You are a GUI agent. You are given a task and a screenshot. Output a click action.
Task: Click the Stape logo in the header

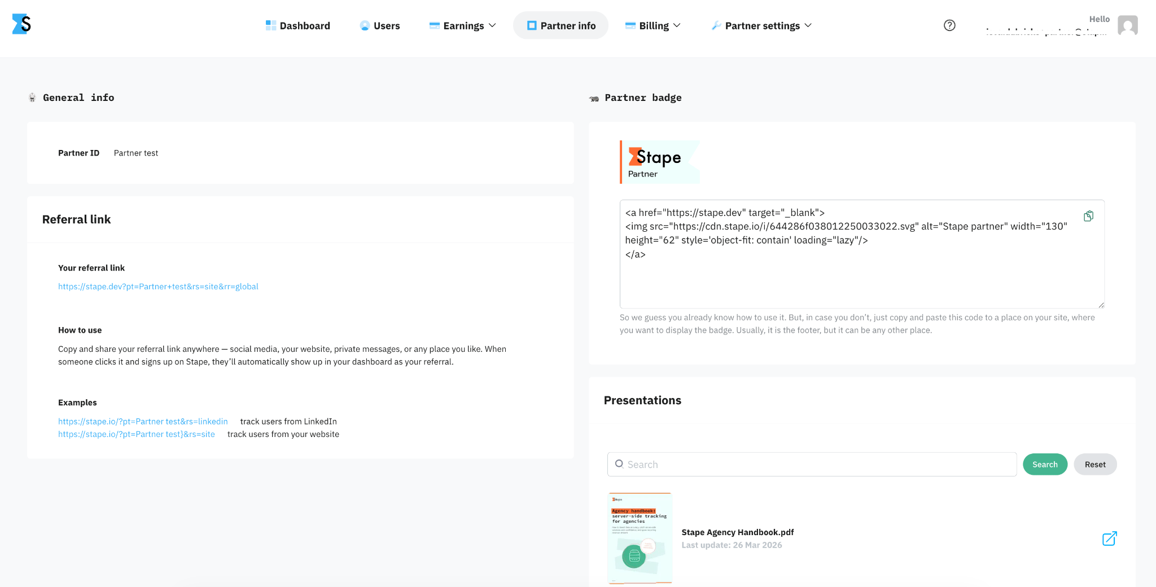tap(21, 24)
